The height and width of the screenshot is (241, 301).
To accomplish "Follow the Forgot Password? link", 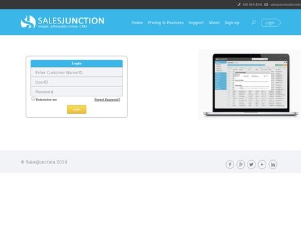I will [x=107, y=100].
